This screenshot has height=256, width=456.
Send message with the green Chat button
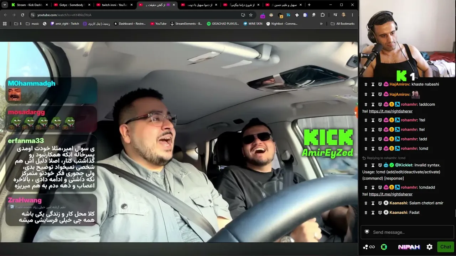point(446,247)
